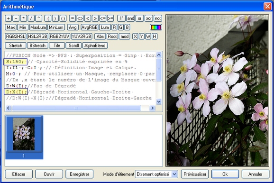Confirm with the Ok button
The width and height of the screenshot is (274, 183).
tap(225, 174)
